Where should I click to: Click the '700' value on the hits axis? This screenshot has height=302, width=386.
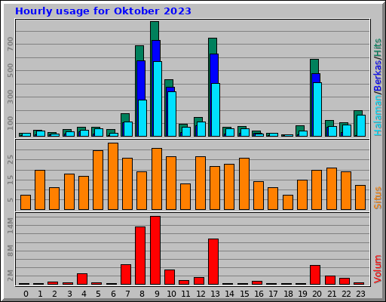click(11, 44)
